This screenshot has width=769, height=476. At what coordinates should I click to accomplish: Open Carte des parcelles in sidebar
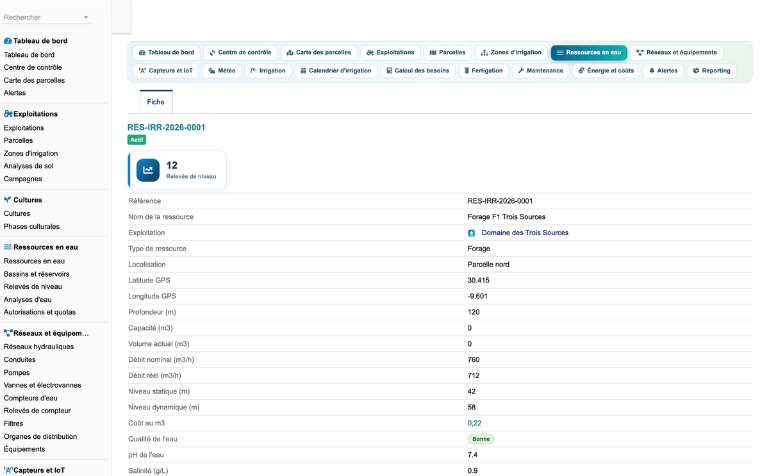point(34,80)
